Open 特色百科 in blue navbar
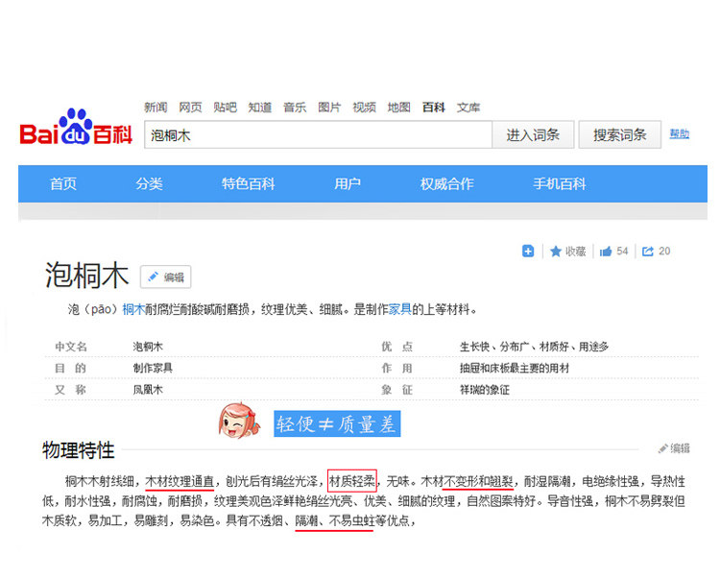720x578 pixels. (249, 183)
